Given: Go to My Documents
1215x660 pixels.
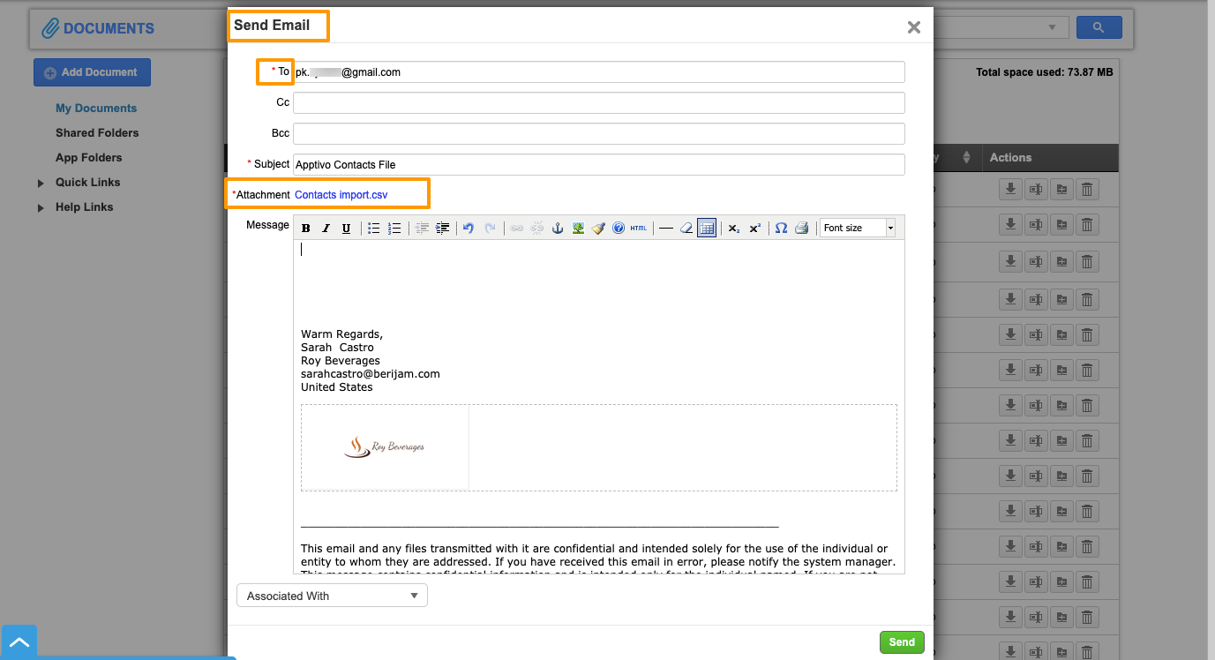Looking at the screenshot, I should click(x=96, y=109).
